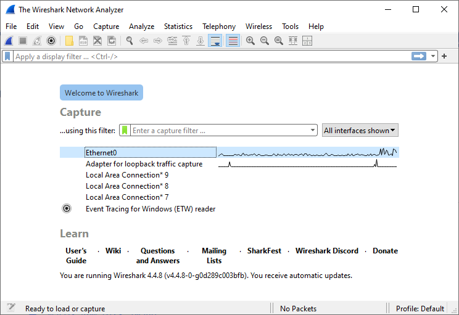Go back in packet history arrow
459x315 pixels.
[143, 41]
